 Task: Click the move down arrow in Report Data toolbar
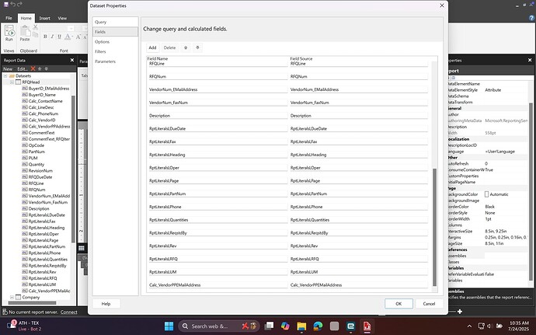tap(46, 68)
